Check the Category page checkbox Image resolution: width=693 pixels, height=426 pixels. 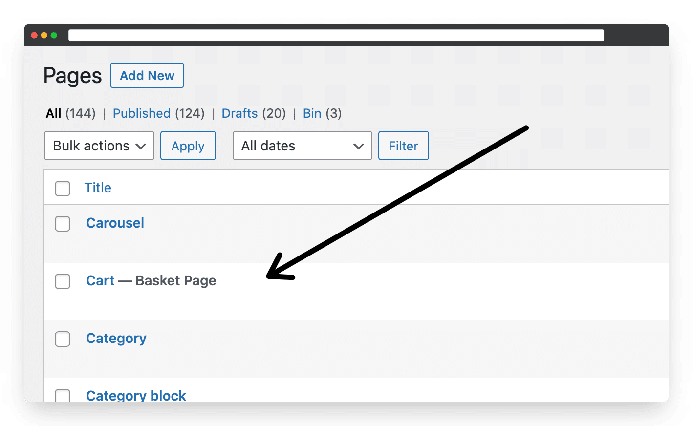point(63,339)
